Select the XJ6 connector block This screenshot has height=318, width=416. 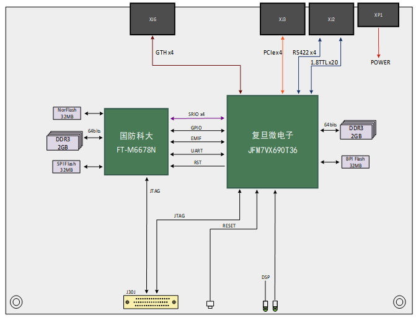[153, 19]
